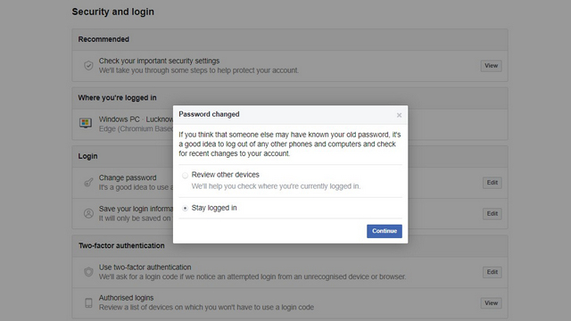Click the shield checkmark security settings icon

(88, 65)
